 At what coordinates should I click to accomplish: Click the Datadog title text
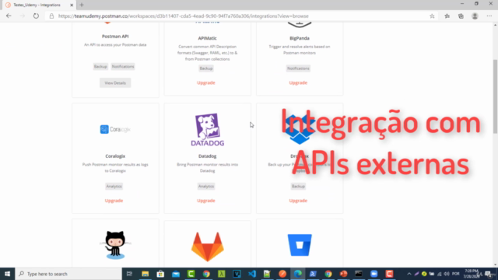pos(208,156)
